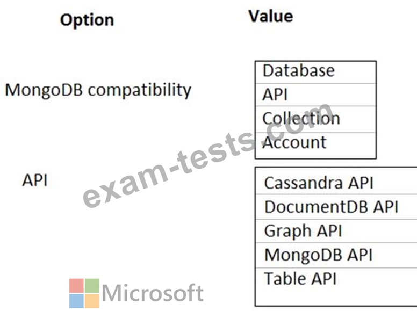The image size is (417, 311).
Task: Pick the Graph API option
Action: [336, 231]
